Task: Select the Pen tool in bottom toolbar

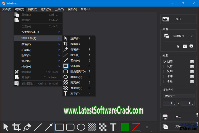Action: pos(27,127)
